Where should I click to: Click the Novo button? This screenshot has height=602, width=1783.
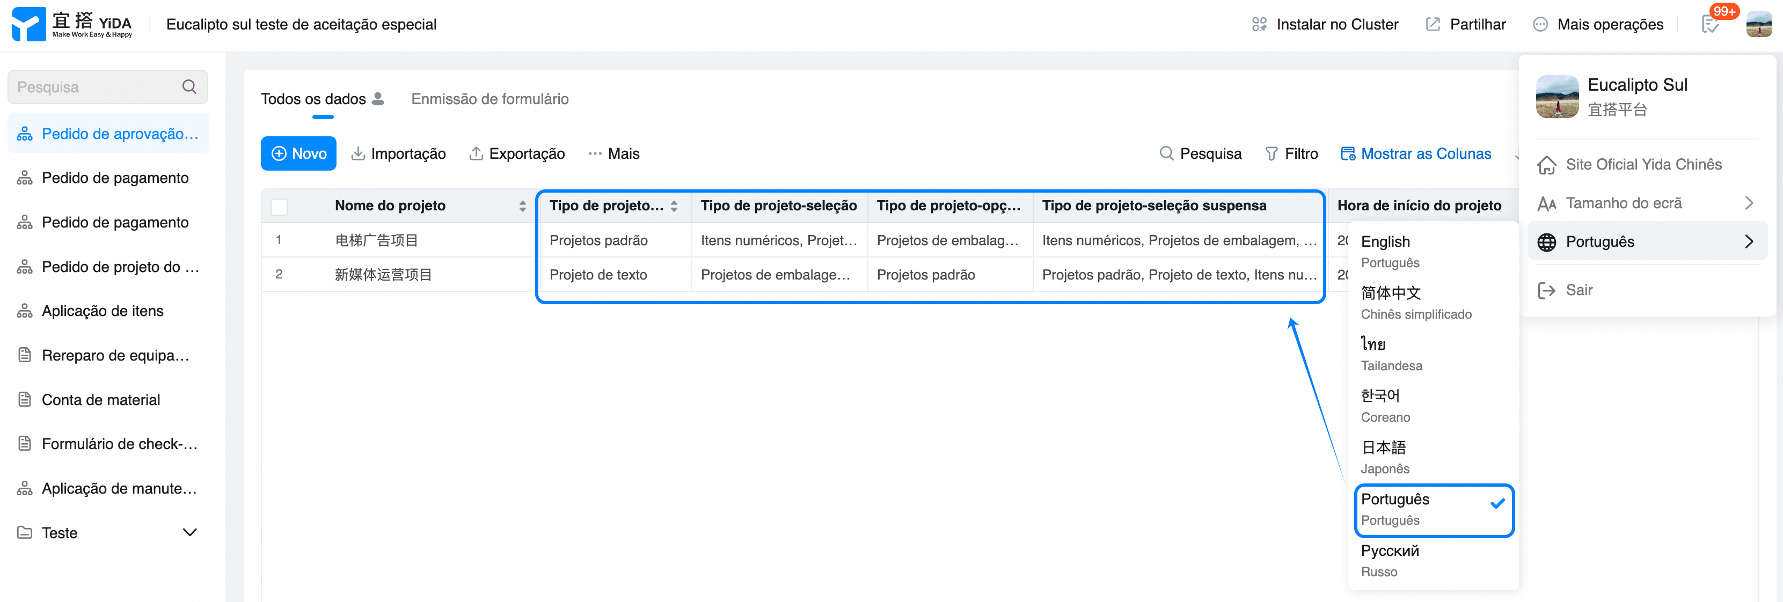tap(298, 153)
